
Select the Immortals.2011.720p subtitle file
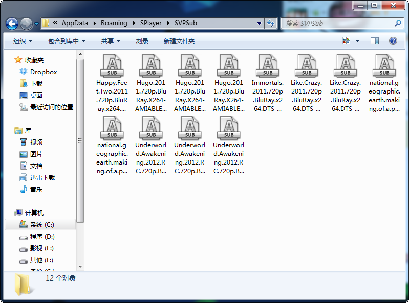[x=268, y=84]
